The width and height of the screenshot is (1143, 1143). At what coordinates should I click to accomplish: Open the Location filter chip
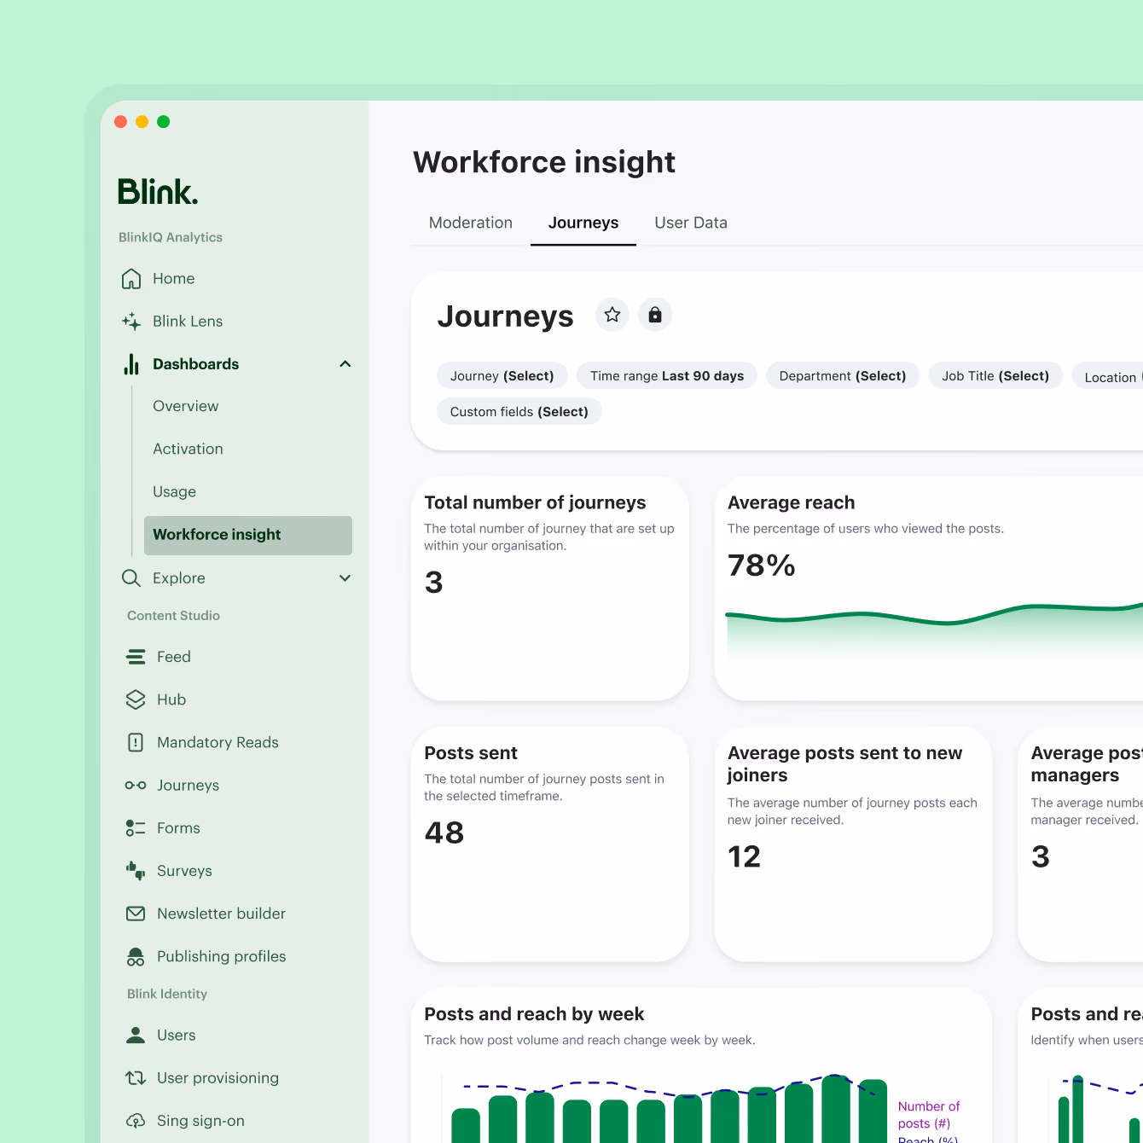(x=1108, y=377)
